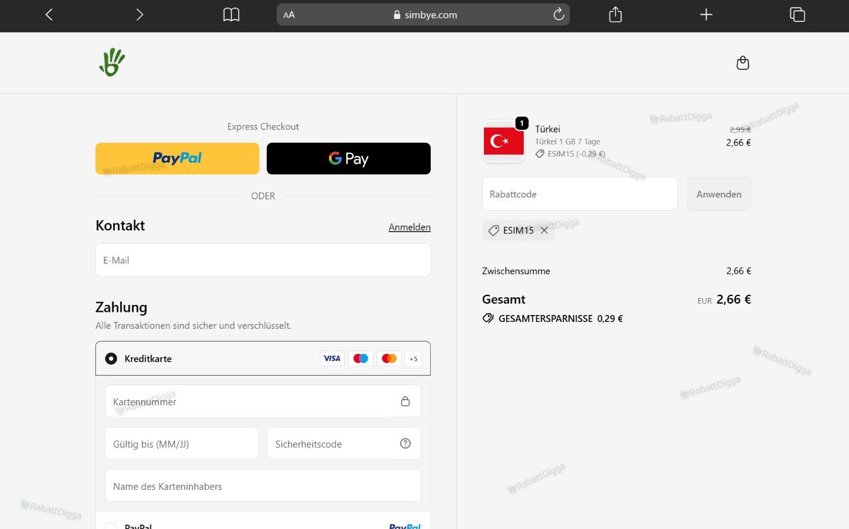
Task: Click the Gesamt total label
Action: 503,299
